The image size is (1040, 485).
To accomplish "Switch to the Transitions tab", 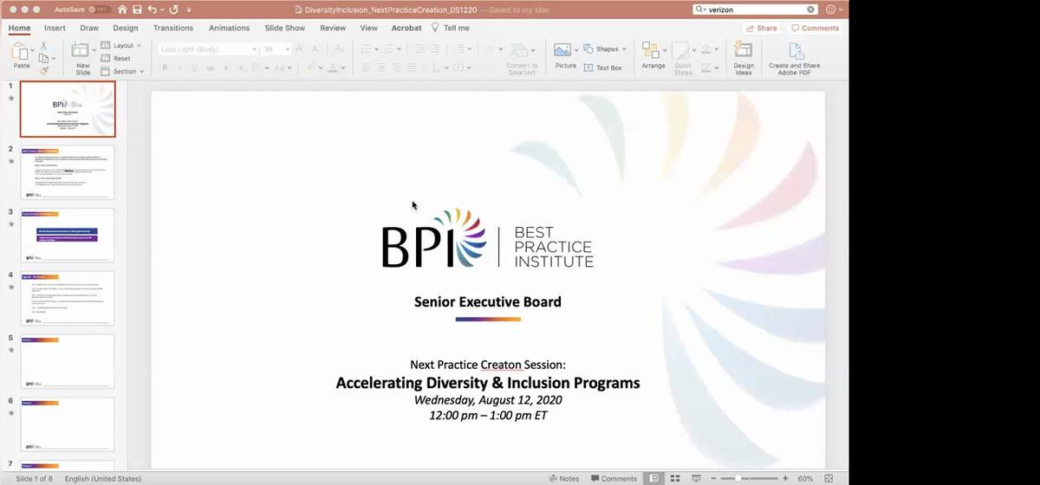I will (173, 28).
